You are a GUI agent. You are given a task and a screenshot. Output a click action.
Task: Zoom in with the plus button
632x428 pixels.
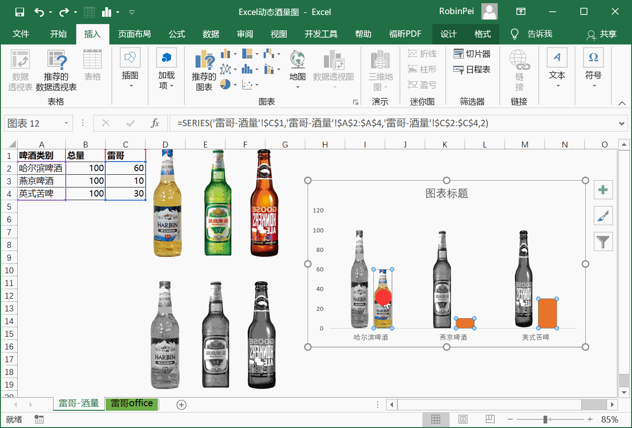click(x=590, y=419)
